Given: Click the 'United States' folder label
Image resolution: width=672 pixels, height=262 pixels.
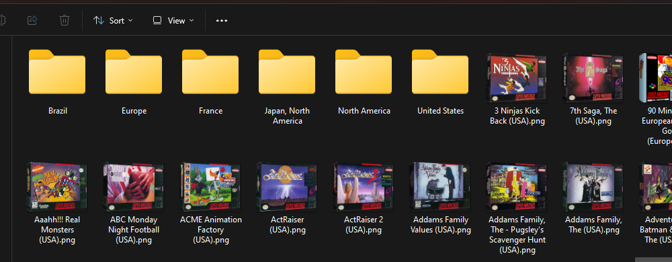Looking at the screenshot, I should click(x=441, y=111).
